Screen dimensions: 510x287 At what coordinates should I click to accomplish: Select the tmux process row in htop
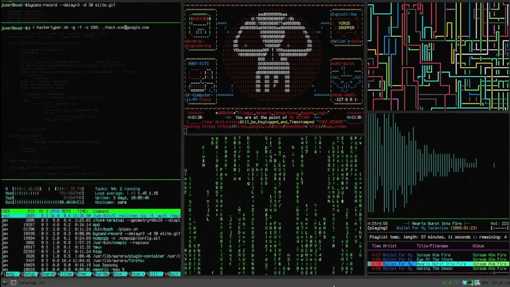pos(90,247)
